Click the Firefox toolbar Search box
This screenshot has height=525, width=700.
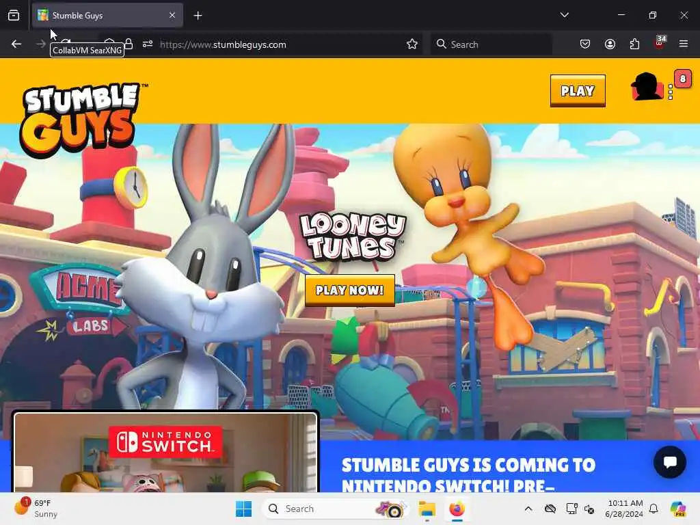coord(491,44)
